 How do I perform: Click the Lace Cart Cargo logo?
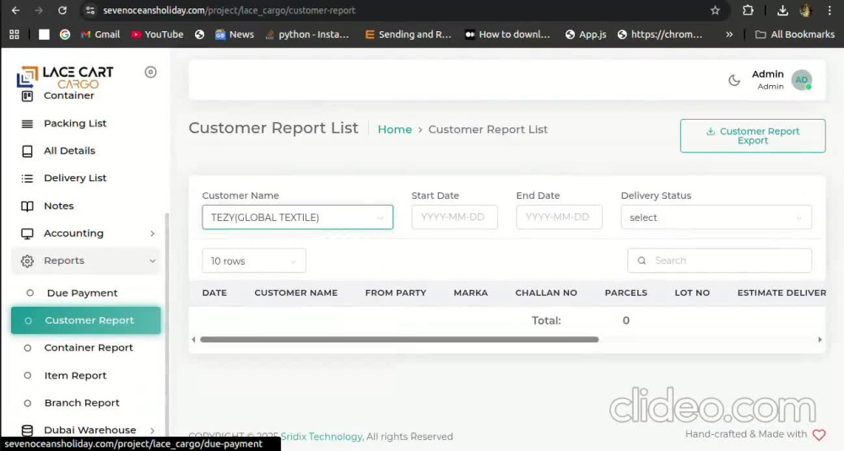pyautogui.click(x=65, y=77)
